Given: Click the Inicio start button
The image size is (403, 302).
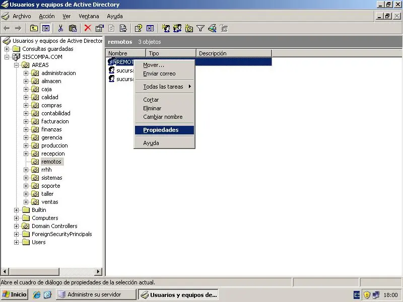Looking at the screenshot, I should (x=15, y=294).
